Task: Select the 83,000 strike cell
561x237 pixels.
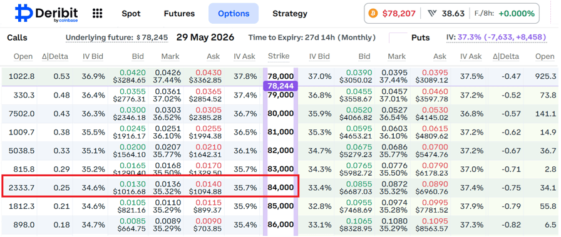Action: 280,169
